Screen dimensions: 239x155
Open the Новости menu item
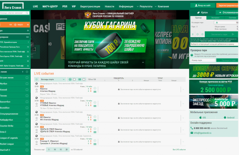[110, 7]
